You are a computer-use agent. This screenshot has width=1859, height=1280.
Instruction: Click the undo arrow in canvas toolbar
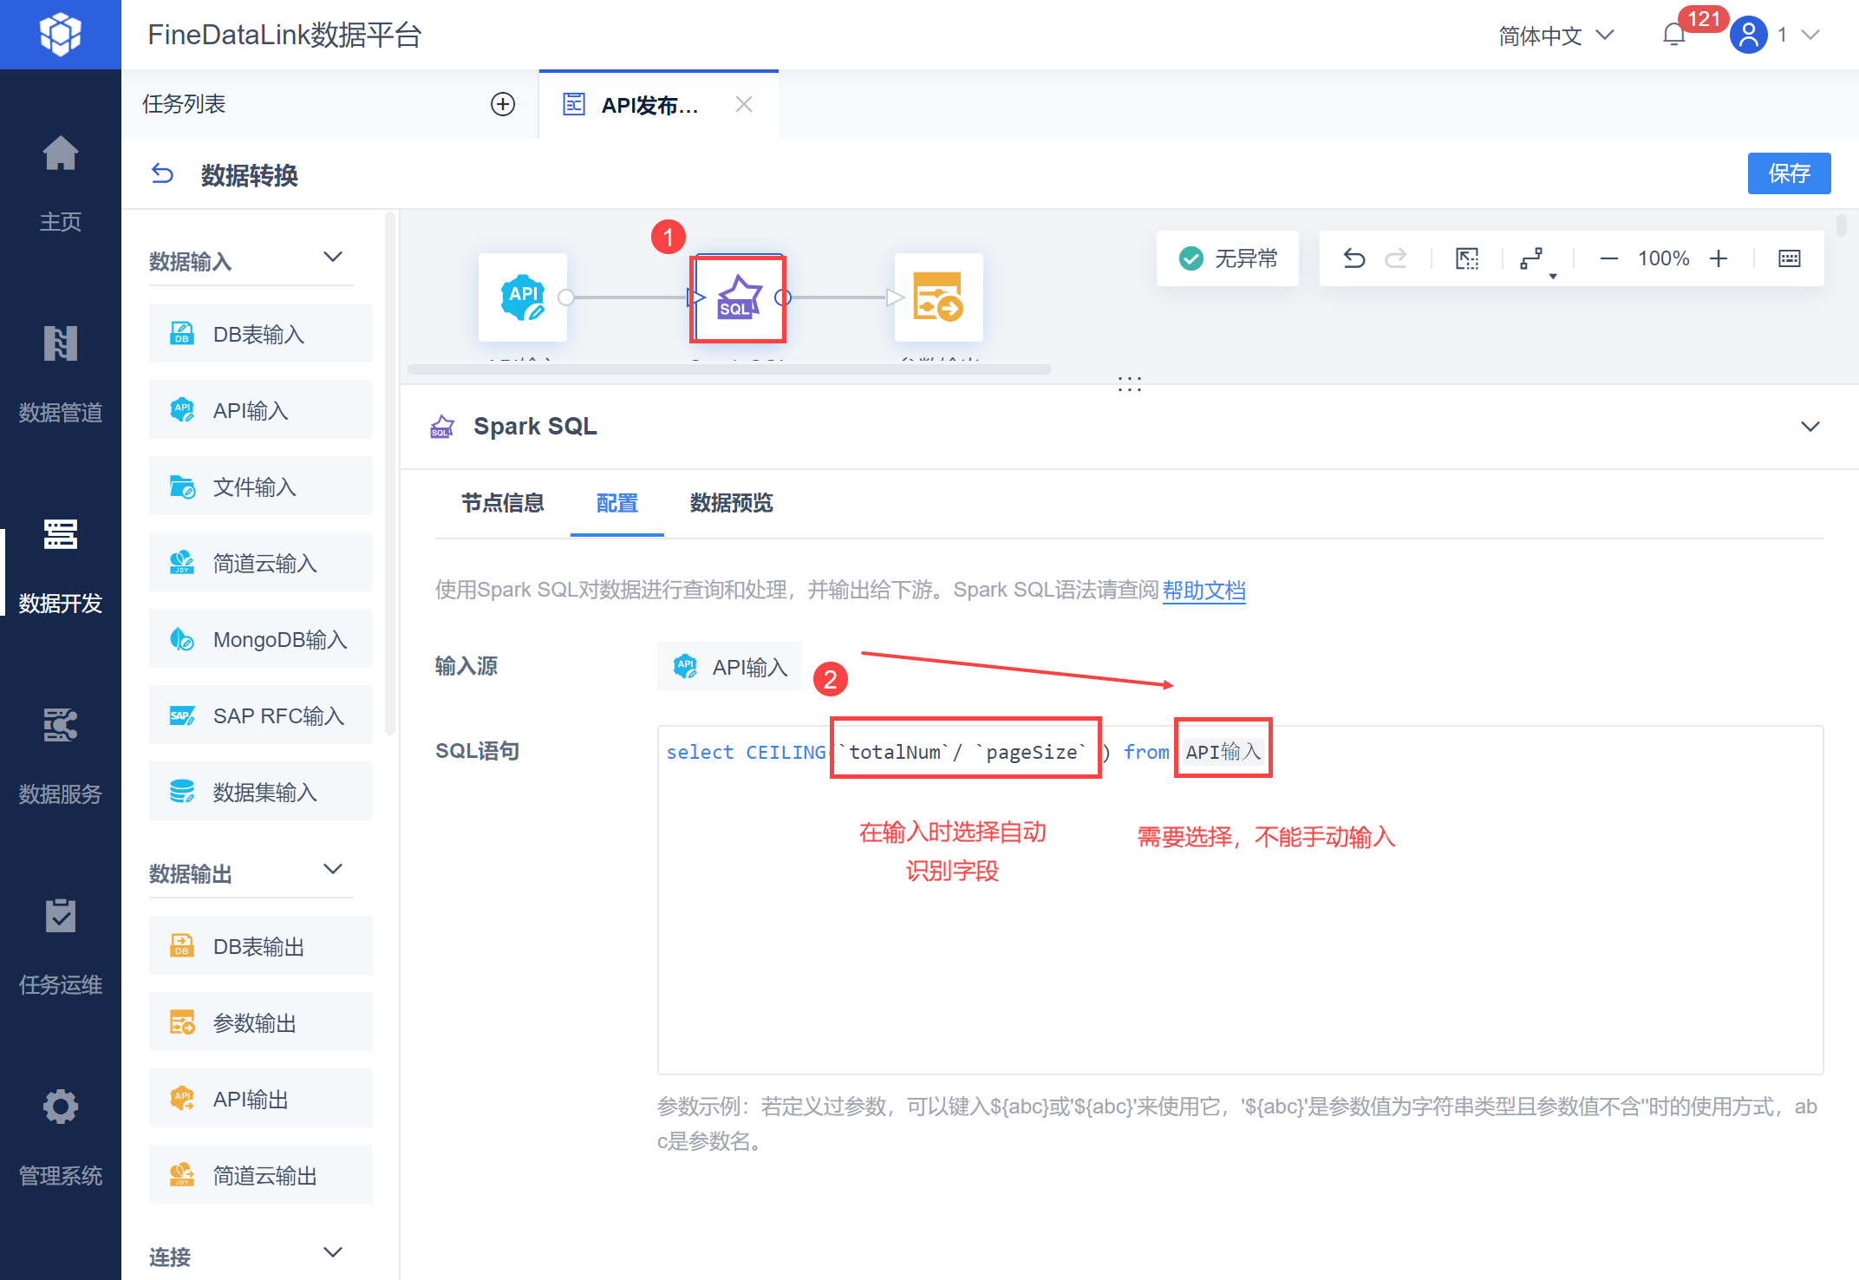pos(1353,258)
